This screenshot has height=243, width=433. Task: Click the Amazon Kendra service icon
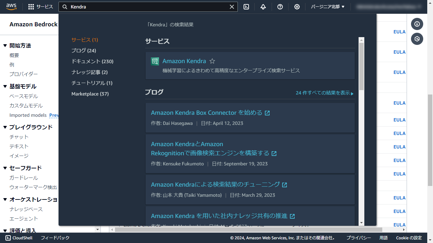pyautogui.click(x=155, y=61)
